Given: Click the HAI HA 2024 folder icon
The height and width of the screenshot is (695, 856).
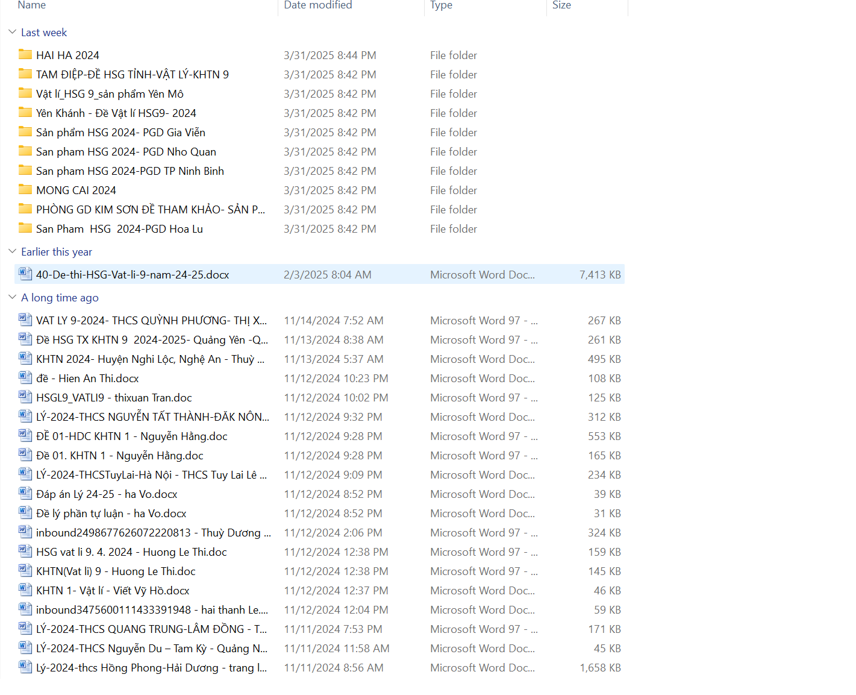Looking at the screenshot, I should coord(25,55).
